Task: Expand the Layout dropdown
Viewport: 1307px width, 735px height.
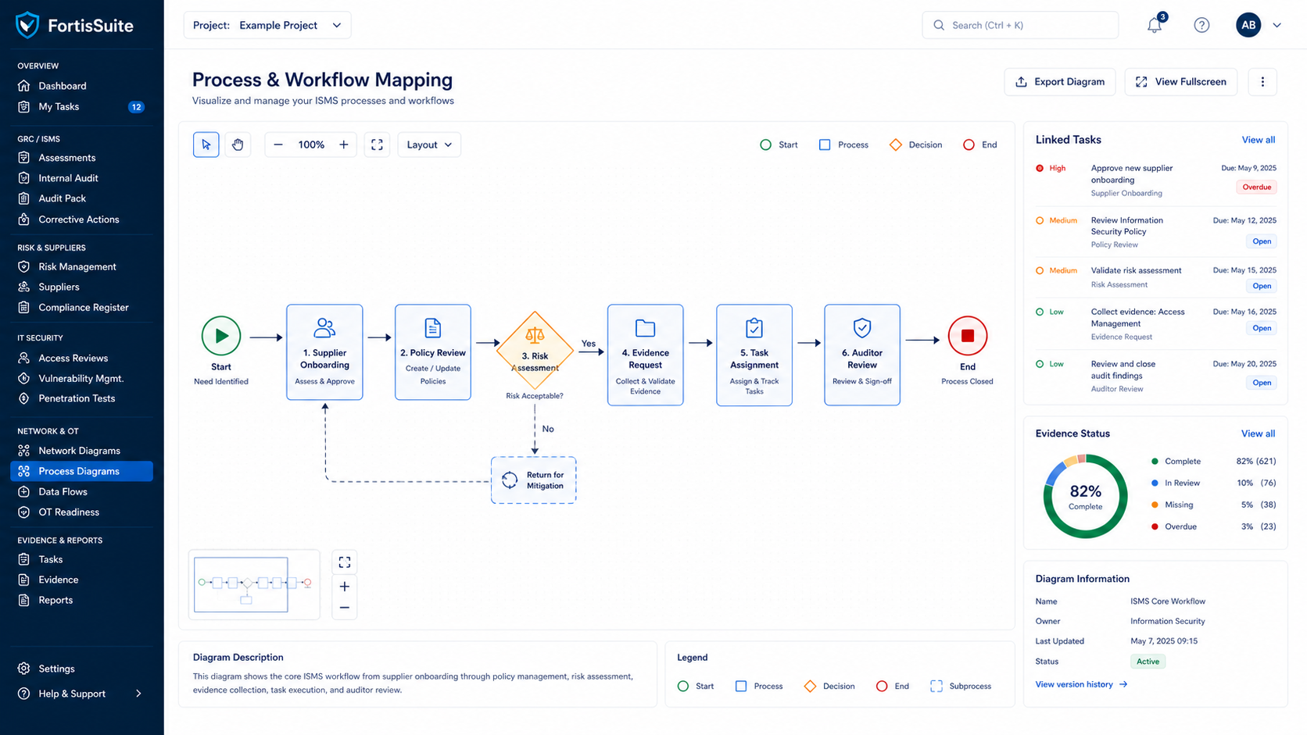Action: coord(429,145)
